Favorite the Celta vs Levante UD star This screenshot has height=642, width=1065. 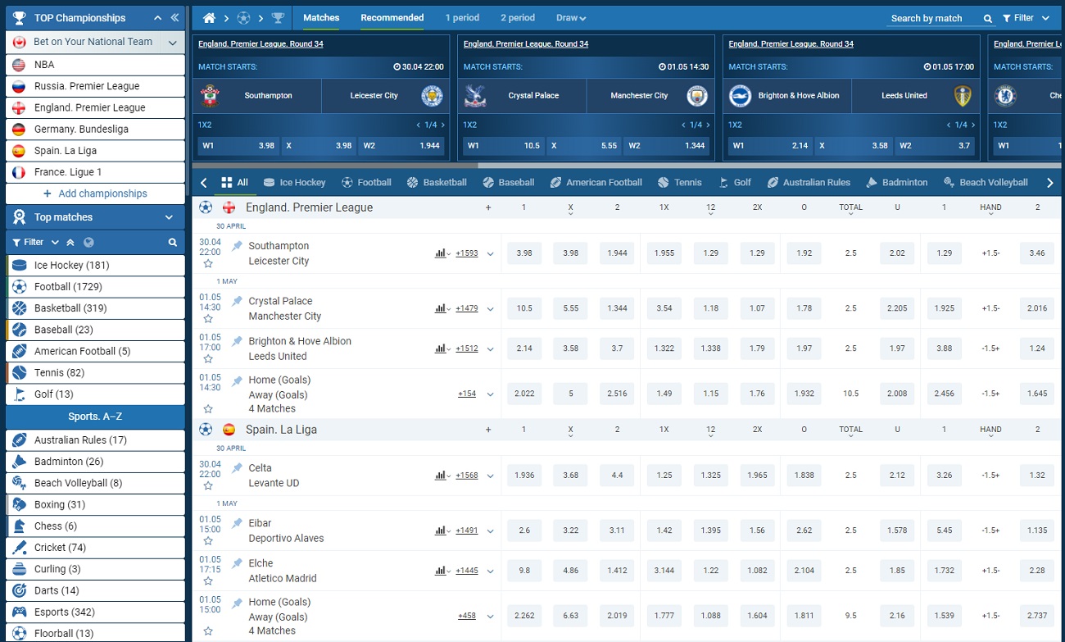208,486
